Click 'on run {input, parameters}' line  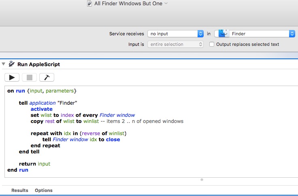(42, 91)
